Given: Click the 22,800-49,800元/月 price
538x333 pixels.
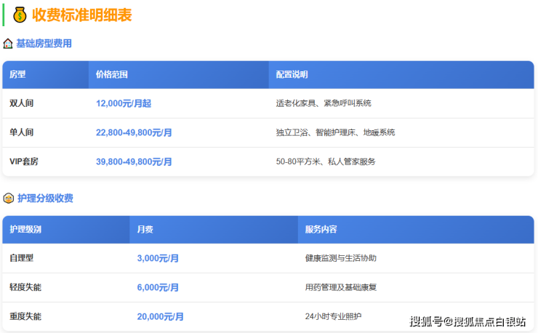Looking at the screenshot, I should [134, 132].
